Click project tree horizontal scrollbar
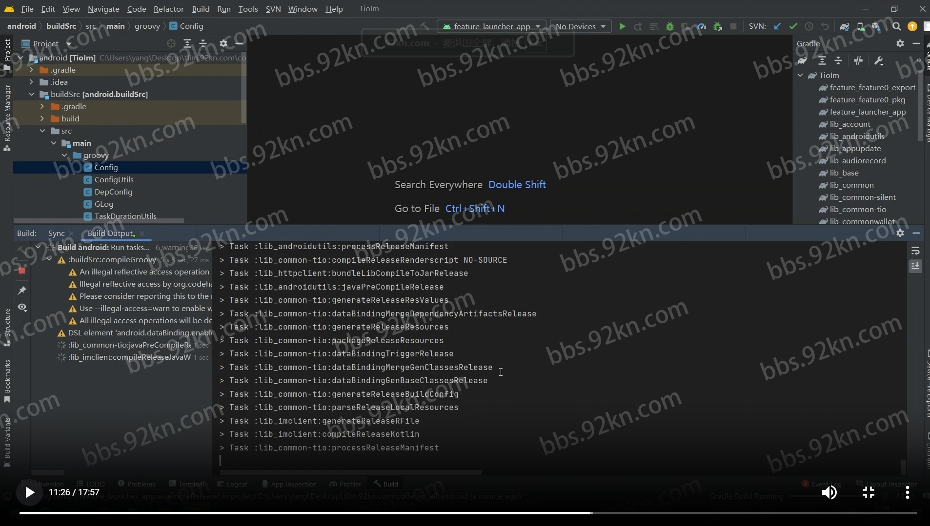The image size is (930, 526). [99, 221]
